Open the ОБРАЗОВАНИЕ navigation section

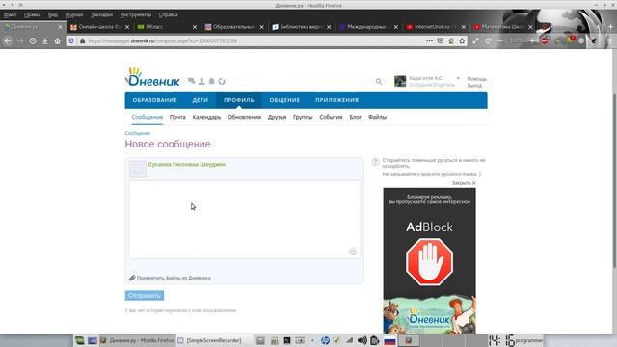point(154,100)
